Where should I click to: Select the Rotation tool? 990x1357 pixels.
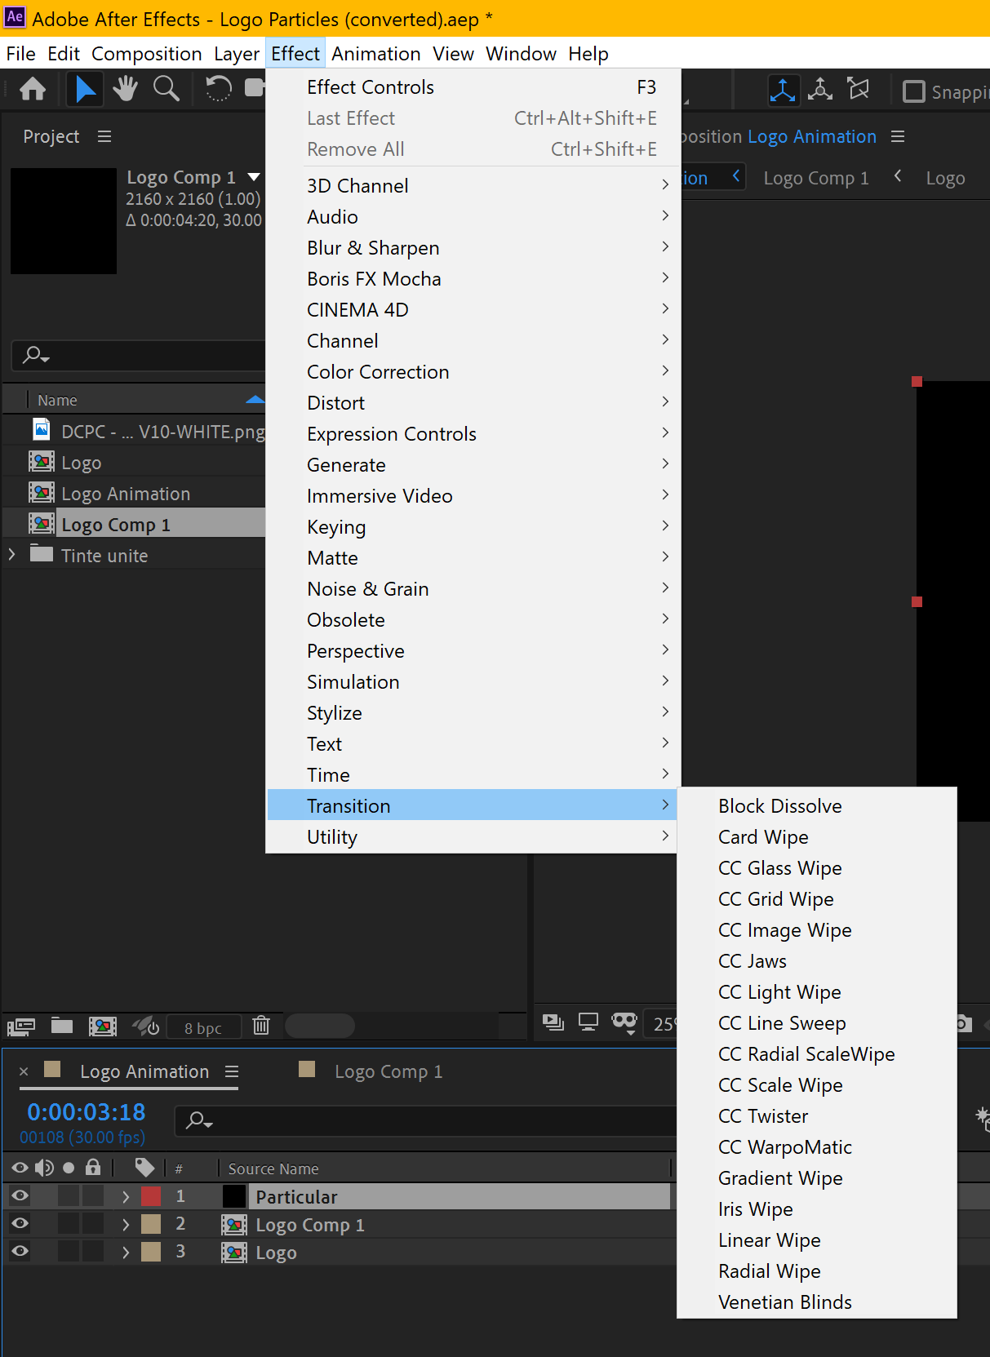pos(218,89)
